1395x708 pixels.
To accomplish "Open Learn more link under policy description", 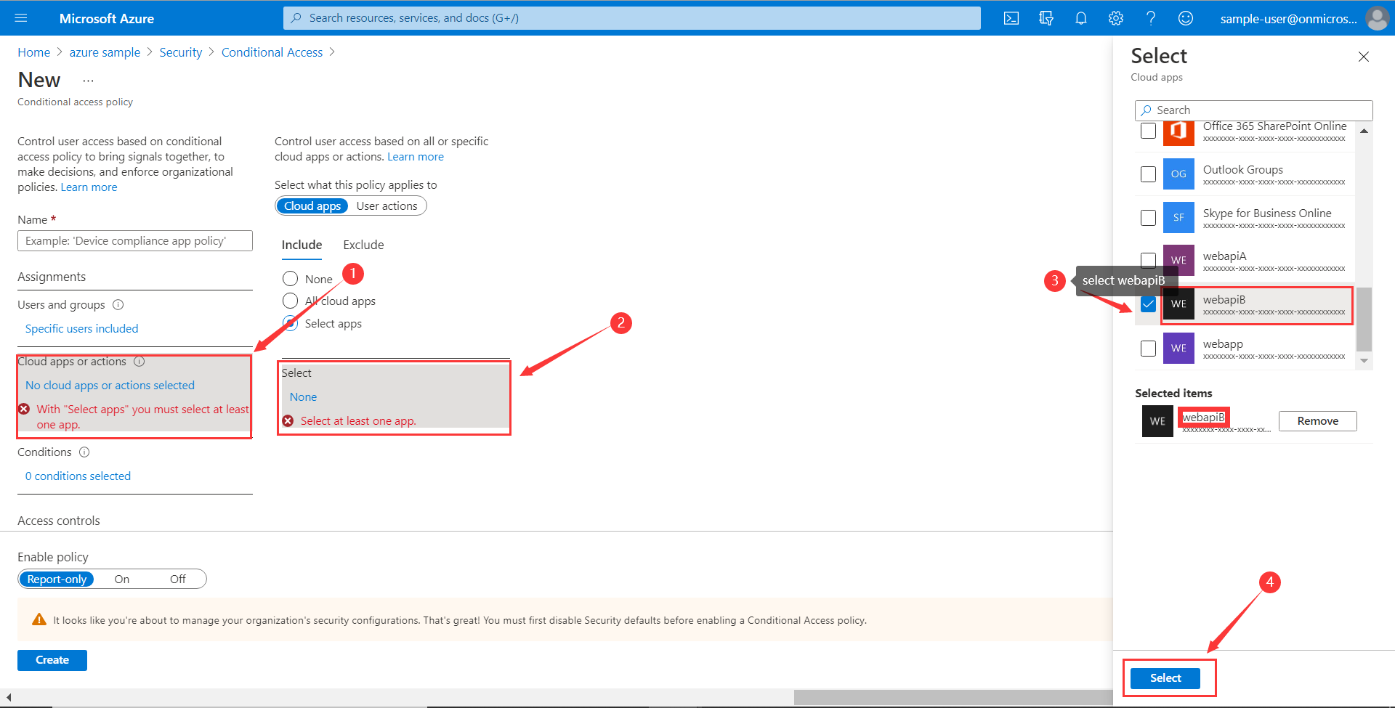I will (x=89, y=187).
